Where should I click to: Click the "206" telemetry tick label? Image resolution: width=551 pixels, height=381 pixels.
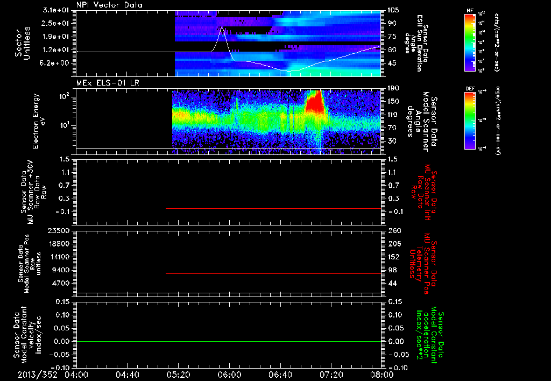[x=393, y=244]
